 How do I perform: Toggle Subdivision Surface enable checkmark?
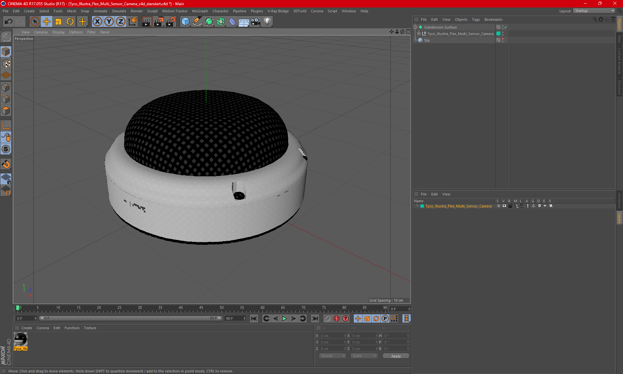506,27
